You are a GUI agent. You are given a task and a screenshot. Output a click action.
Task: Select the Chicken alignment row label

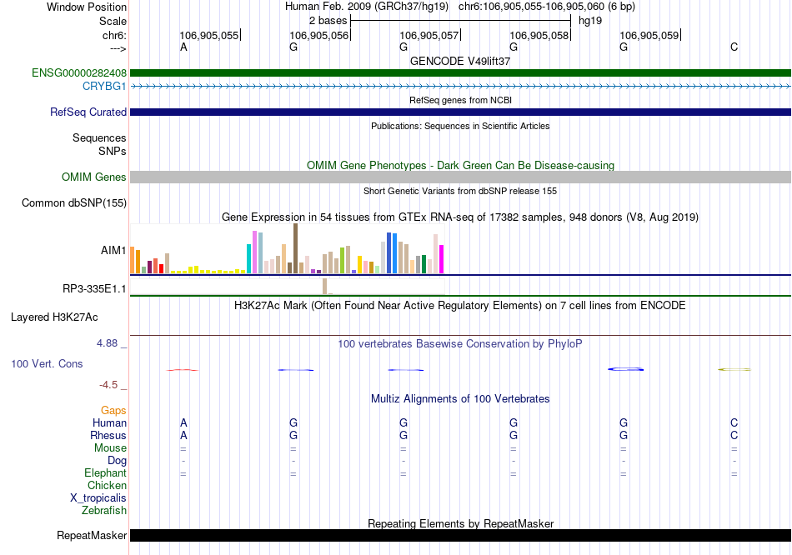click(x=107, y=485)
